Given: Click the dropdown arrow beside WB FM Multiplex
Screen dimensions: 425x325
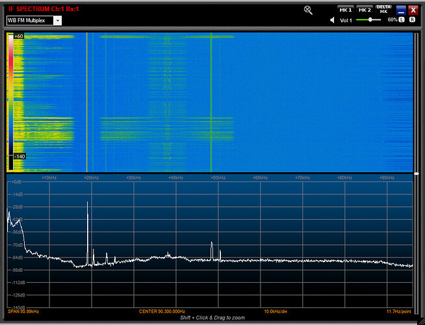Looking at the screenshot, I should (58, 20).
